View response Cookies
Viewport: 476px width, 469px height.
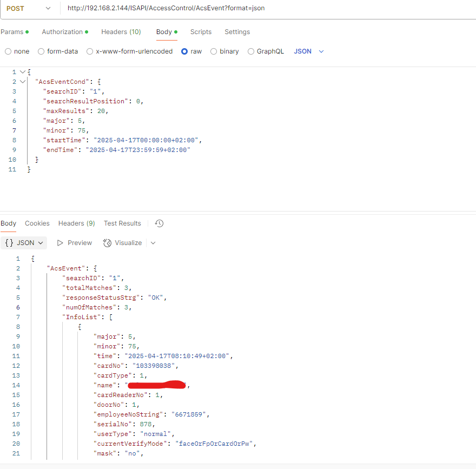[x=37, y=223]
